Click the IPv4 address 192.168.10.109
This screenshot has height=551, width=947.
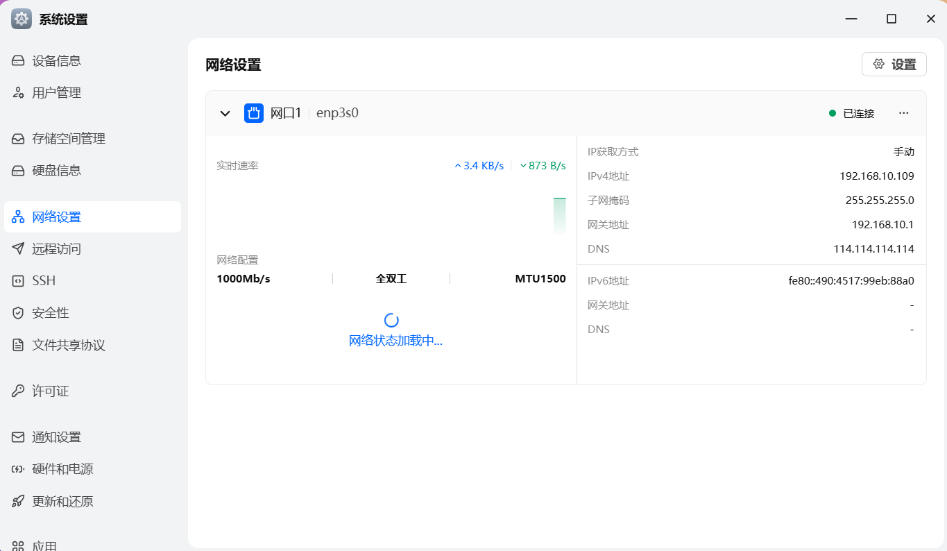[876, 176]
